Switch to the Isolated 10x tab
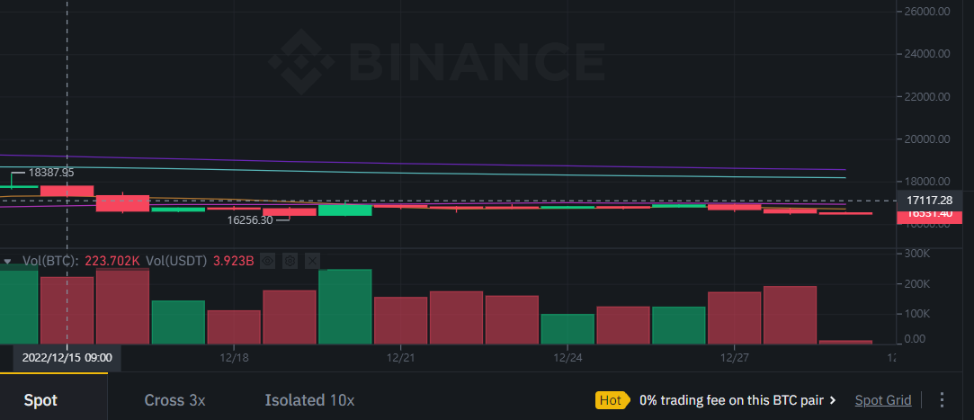This screenshot has width=974, height=420. coord(309,400)
